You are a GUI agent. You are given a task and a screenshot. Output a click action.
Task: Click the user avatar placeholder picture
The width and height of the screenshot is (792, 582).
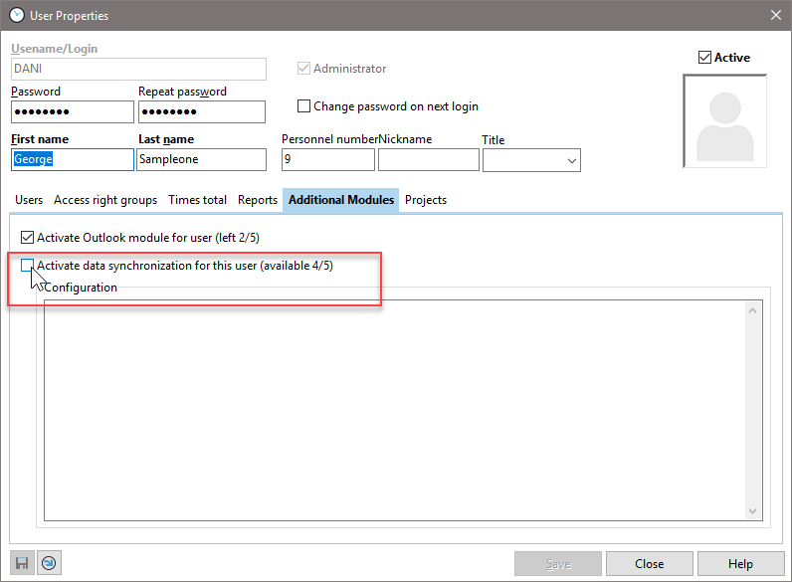tap(731, 120)
